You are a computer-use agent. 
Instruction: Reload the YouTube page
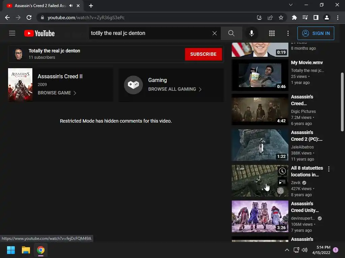tap(29, 17)
